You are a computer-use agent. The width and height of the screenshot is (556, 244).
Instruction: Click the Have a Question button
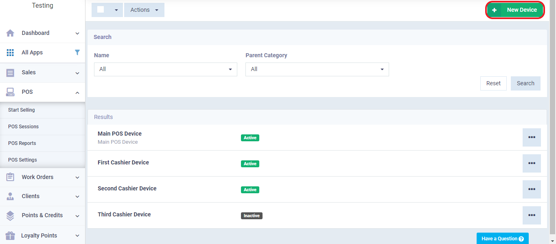click(x=502, y=239)
